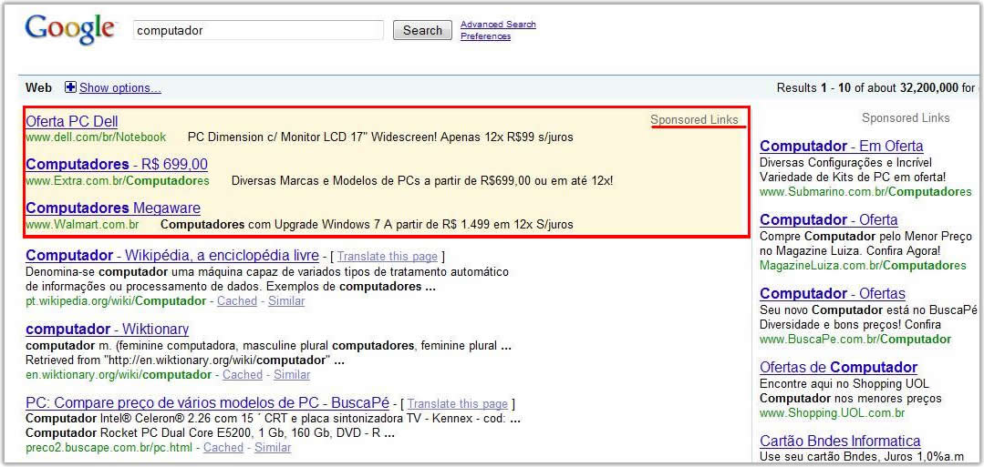Open Computadores R$ 699,00 ad link
The height and width of the screenshot is (467, 984).
tap(117, 165)
